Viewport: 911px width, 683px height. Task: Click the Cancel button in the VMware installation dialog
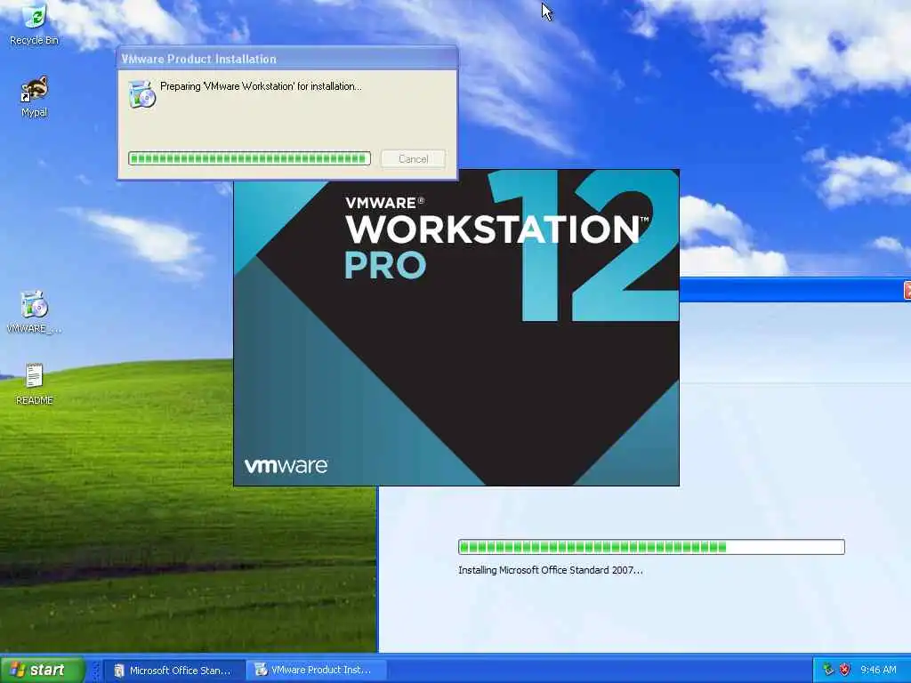point(413,158)
